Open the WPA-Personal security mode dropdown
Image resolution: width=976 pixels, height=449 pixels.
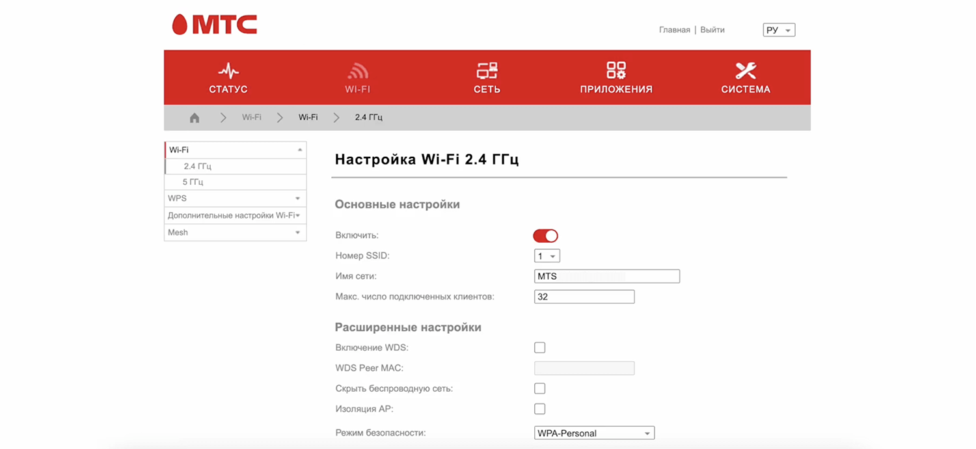click(x=593, y=433)
